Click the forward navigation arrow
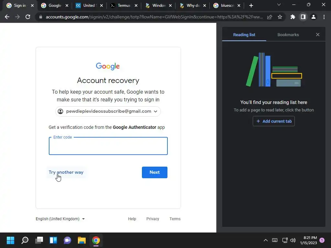 click(17, 17)
